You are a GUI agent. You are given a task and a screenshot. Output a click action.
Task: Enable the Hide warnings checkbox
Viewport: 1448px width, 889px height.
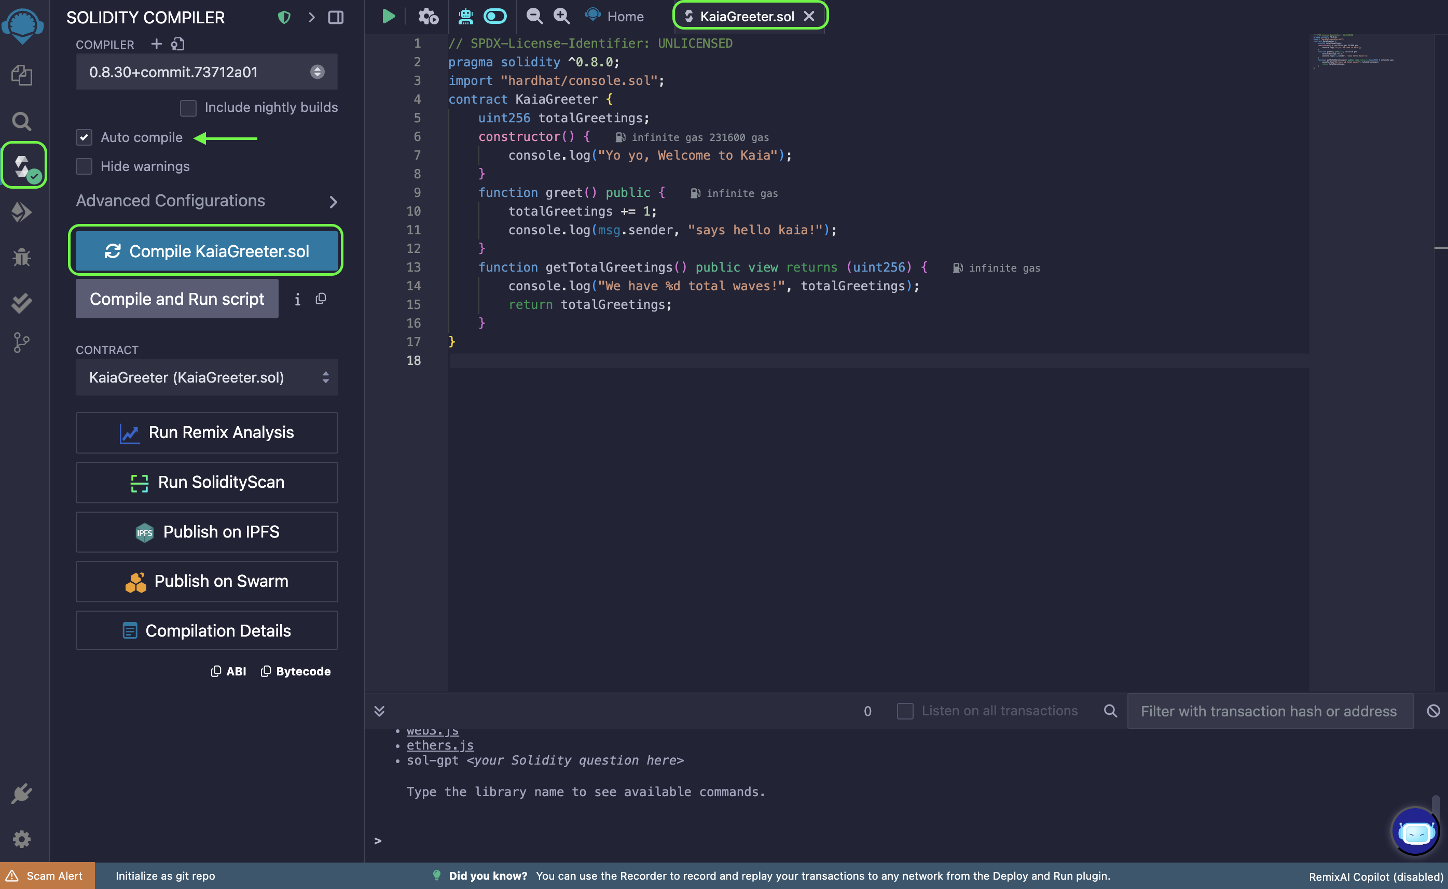tap(84, 166)
